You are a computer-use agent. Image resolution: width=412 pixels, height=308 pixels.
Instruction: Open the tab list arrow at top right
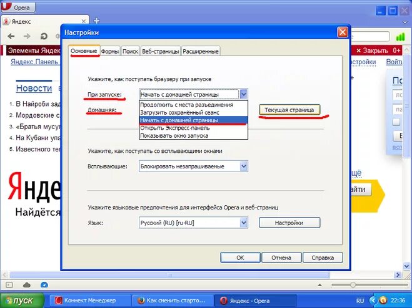[x=405, y=23]
